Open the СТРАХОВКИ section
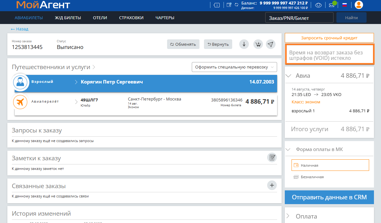This screenshot has height=223, width=381. [131, 18]
